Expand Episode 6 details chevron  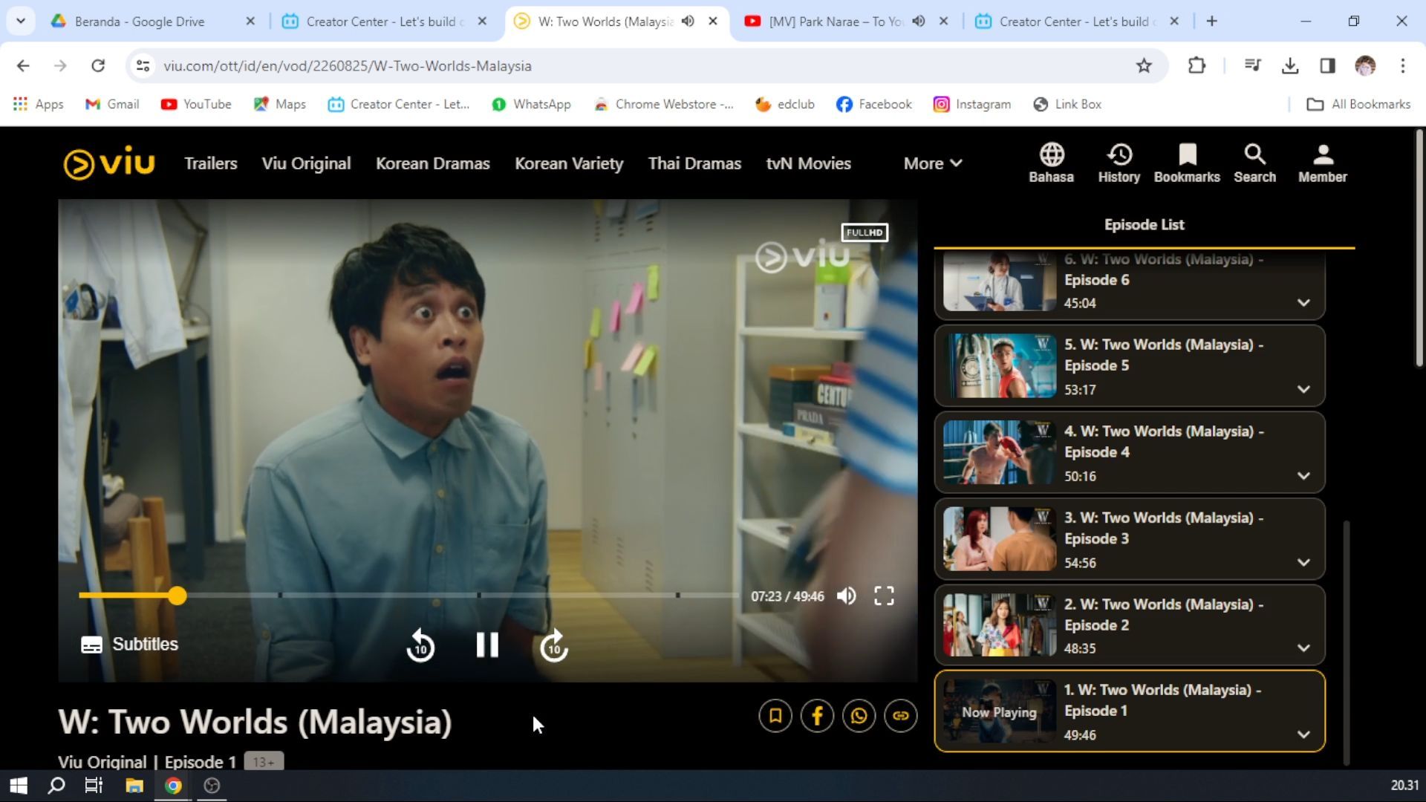[1303, 302]
